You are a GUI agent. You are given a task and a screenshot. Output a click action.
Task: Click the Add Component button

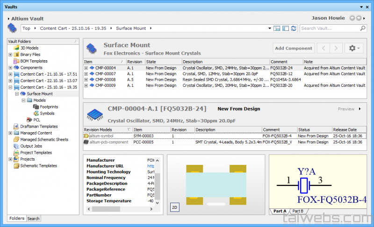tap(293, 48)
